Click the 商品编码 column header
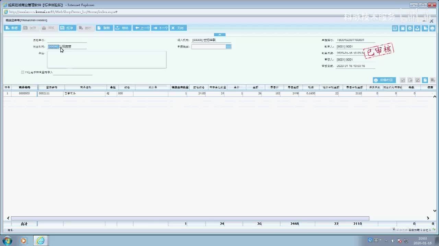The image size is (439, 246). pos(24,87)
